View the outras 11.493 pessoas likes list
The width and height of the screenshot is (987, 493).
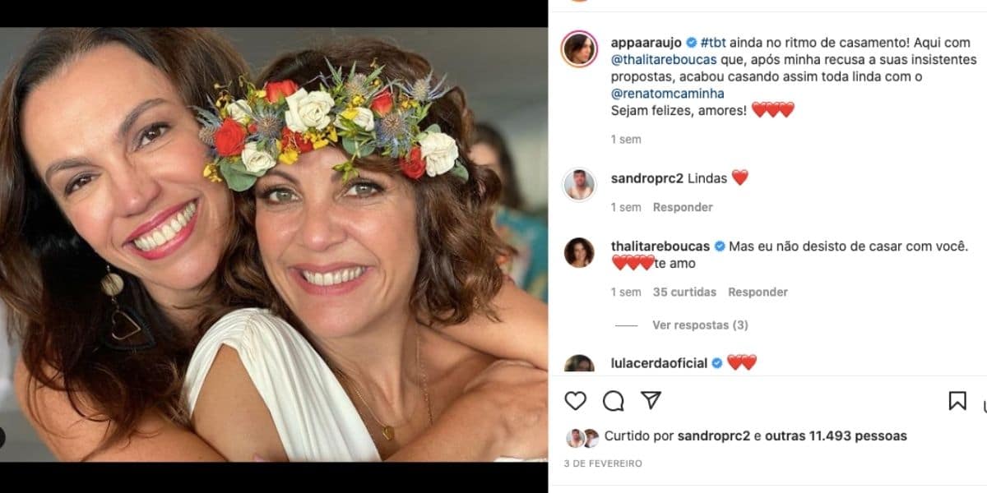coord(836,436)
